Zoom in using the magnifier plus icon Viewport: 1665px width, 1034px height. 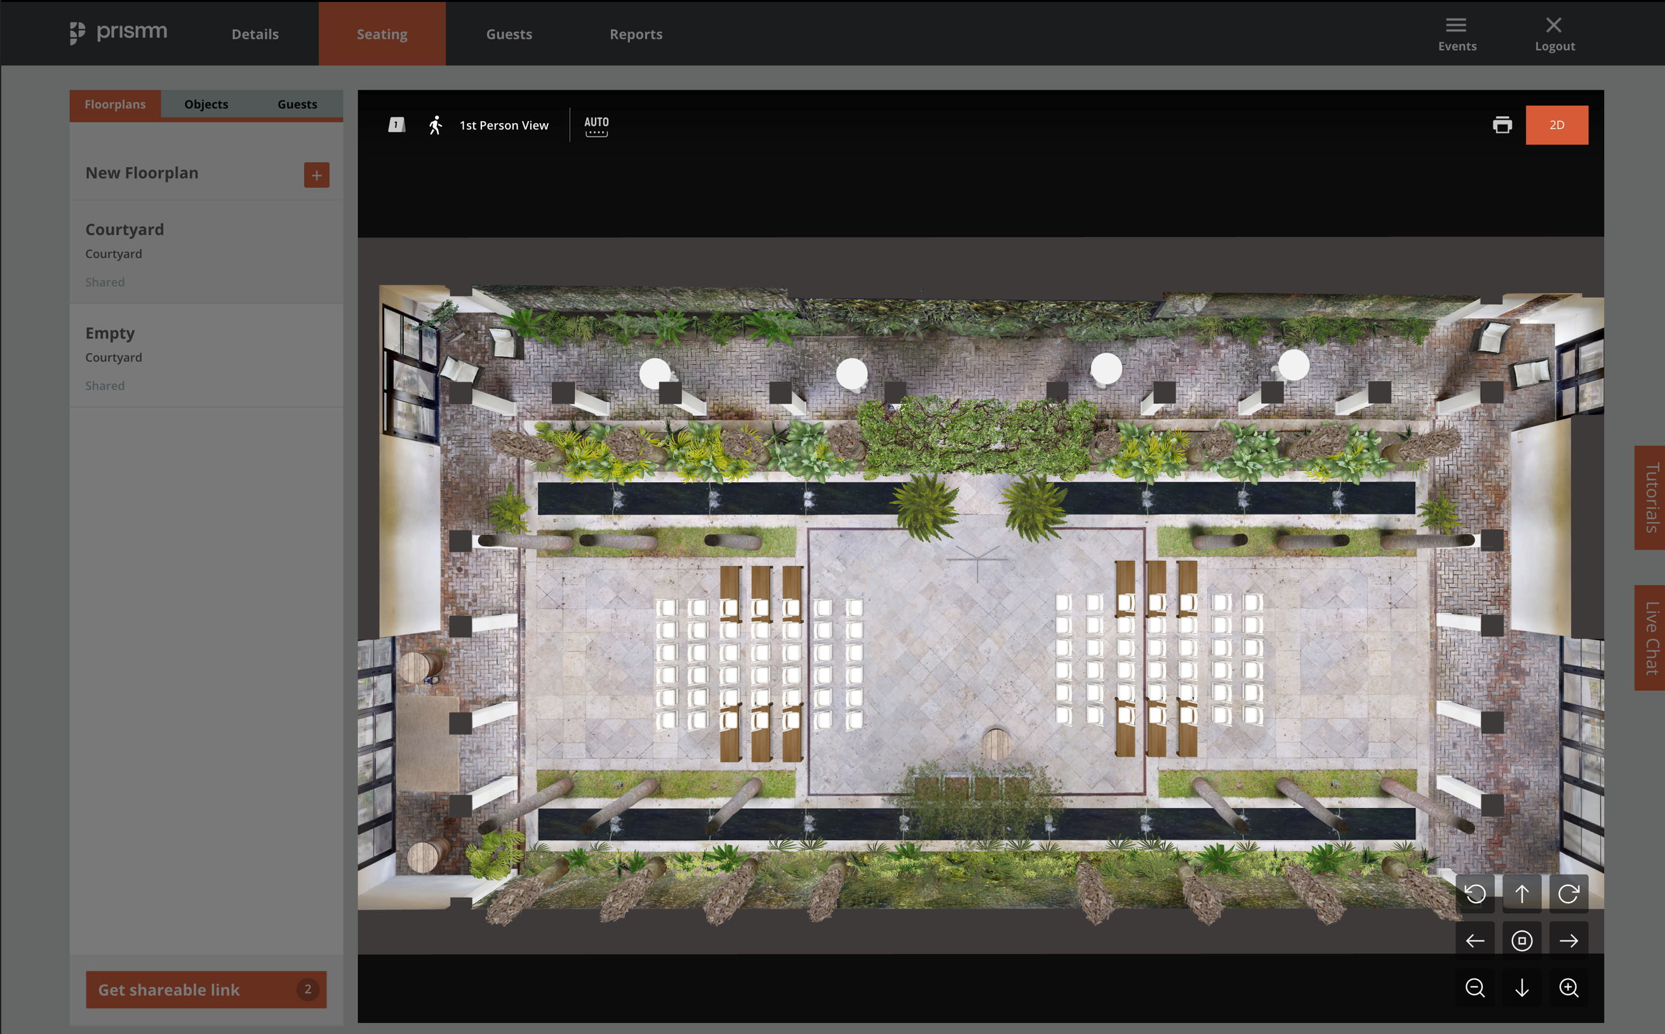1568,988
